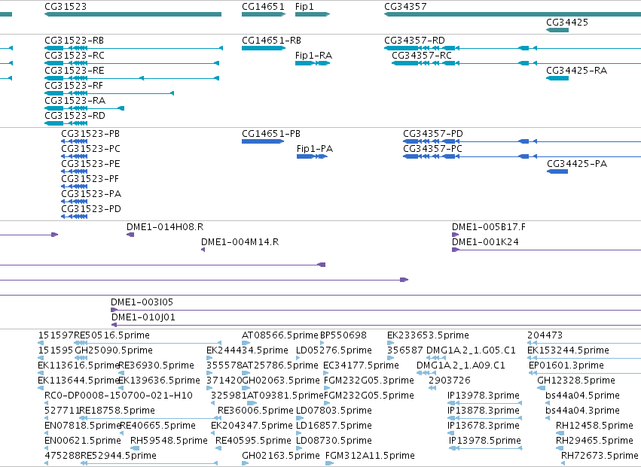Select protein CG31523-PF
This screenshot has width=641, height=467.
click(90, 179)
